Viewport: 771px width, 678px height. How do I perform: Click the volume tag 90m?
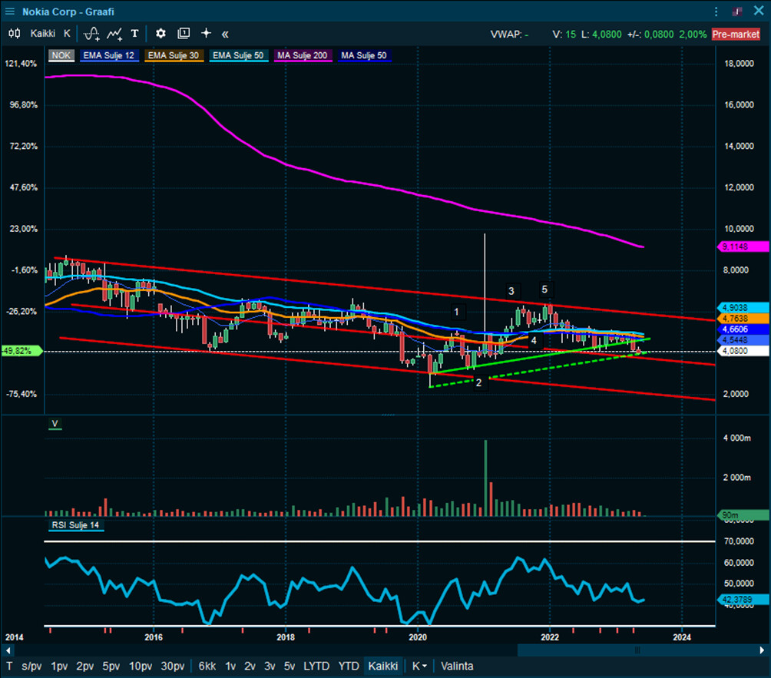pyautogui.click(x=743, y=515)
